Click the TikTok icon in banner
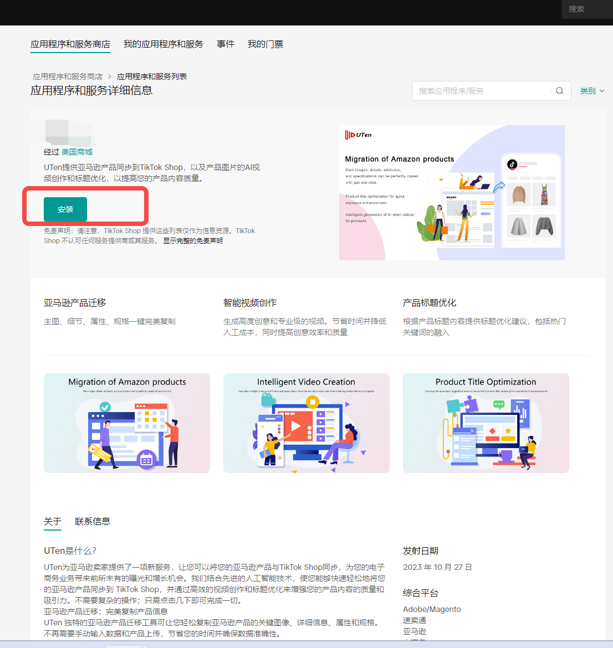 tap(512, 164)
